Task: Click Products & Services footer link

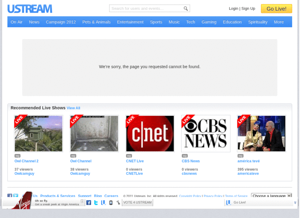Action: click(x=58, y=196)
